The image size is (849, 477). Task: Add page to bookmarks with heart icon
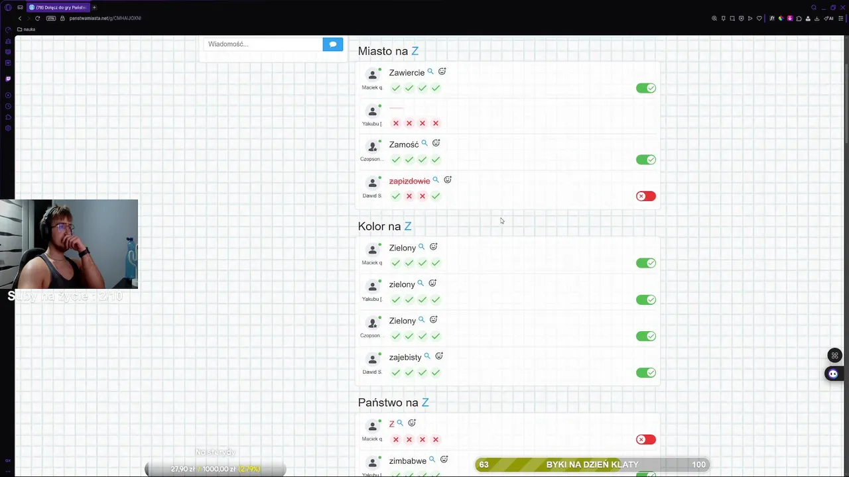click(x=759, y=19)
